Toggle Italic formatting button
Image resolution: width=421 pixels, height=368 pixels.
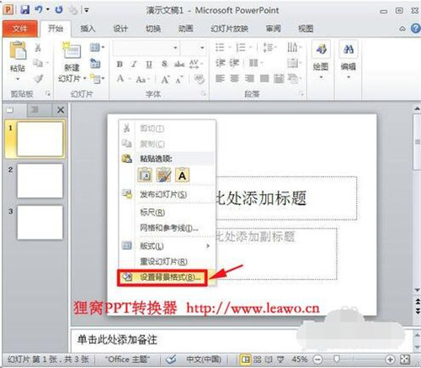(x=134, y=64)
